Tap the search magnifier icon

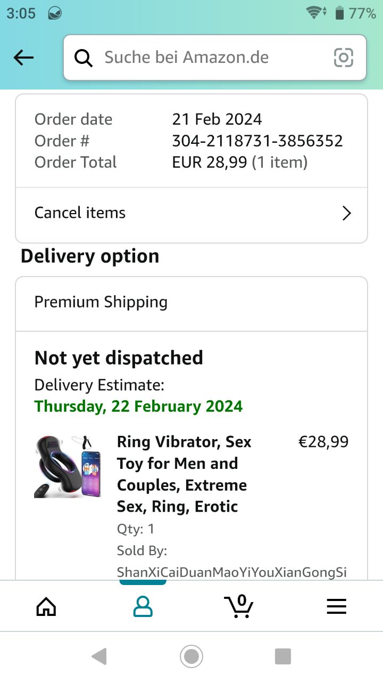(x=83, y=58)
